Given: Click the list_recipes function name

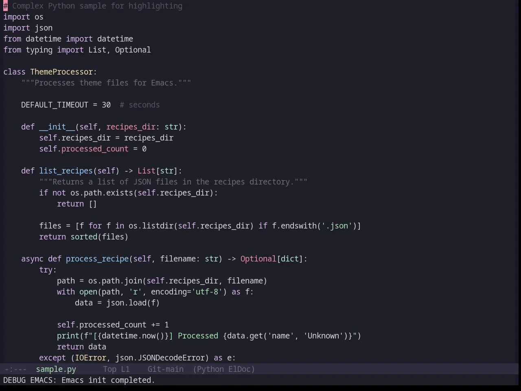Looking at the screenshot, I should coord(66,171).
